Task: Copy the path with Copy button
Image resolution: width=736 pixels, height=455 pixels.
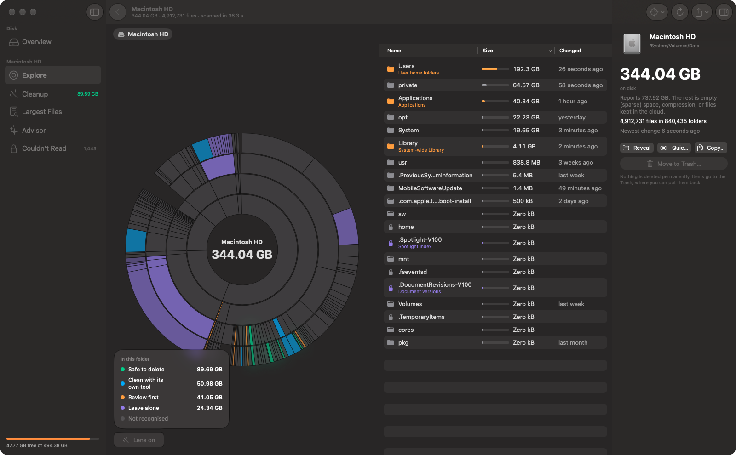Action: click(711, 148)
